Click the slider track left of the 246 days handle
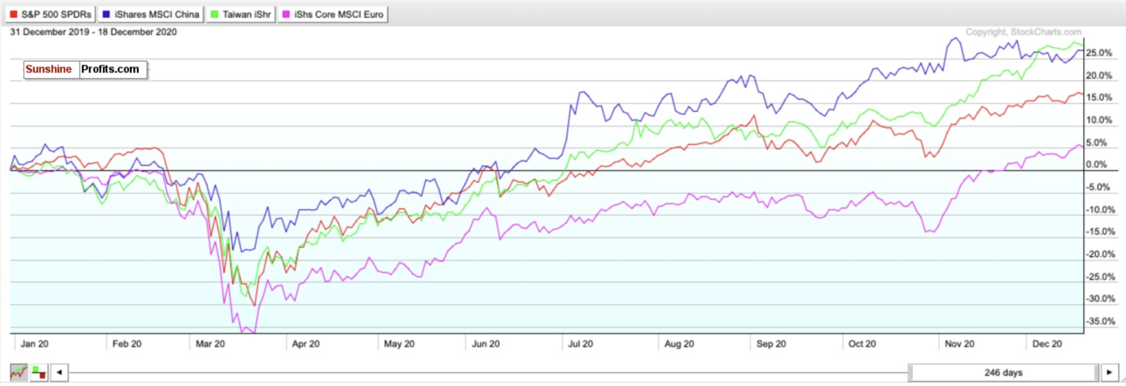 coord(488,373)
